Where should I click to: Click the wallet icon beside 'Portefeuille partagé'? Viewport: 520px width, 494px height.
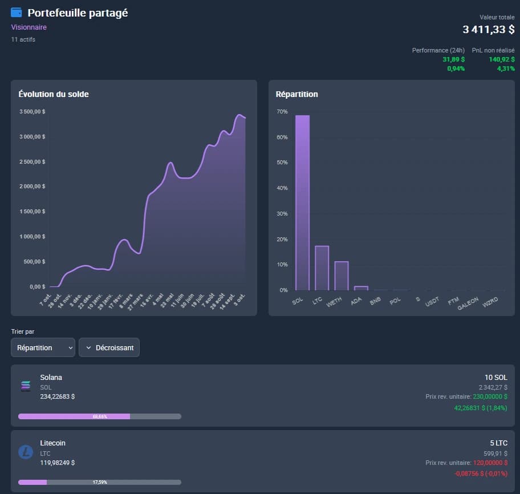point(15,12)
